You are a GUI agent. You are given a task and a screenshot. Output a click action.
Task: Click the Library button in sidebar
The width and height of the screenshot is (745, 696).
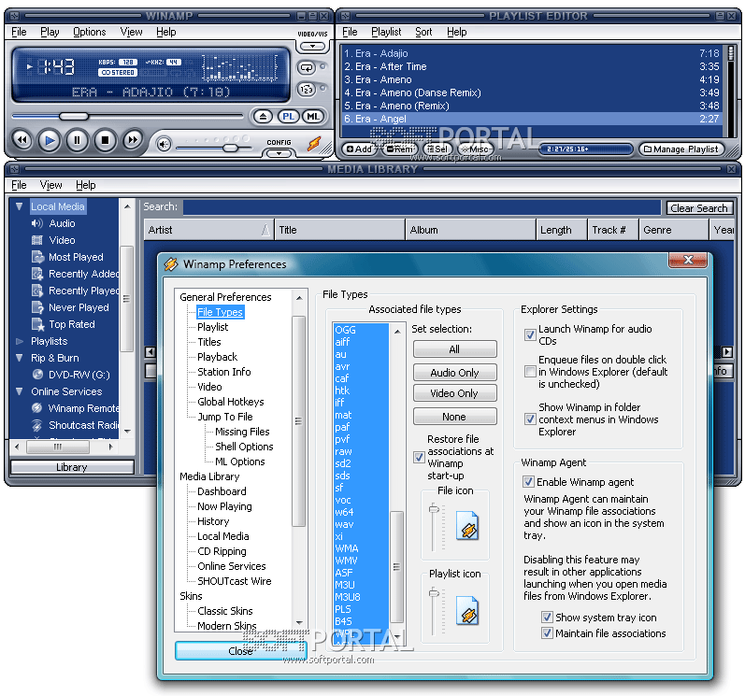point(72,467)
